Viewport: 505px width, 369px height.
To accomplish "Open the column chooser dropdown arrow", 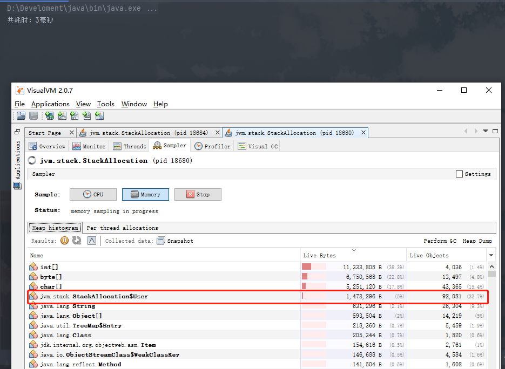I will point(491,255).
